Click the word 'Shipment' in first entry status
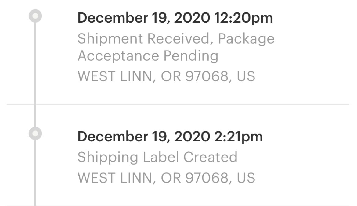 [x=110, y=39]
